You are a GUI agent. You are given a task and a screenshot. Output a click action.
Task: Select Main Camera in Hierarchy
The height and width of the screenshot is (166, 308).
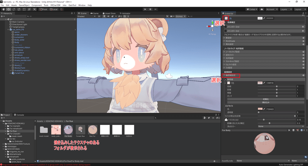tap(18, 22)
